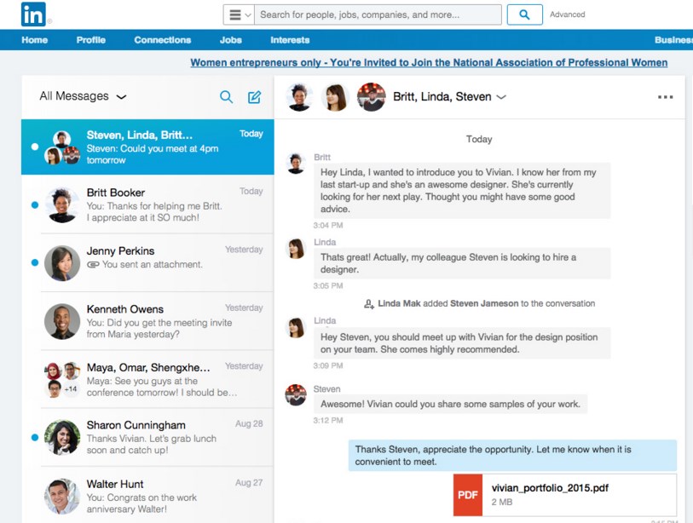This screenshot has height=523, width=693.
Task: Click Linda's 'Thats great! Actually, my colleague' message
Action: tap(462, 263)
